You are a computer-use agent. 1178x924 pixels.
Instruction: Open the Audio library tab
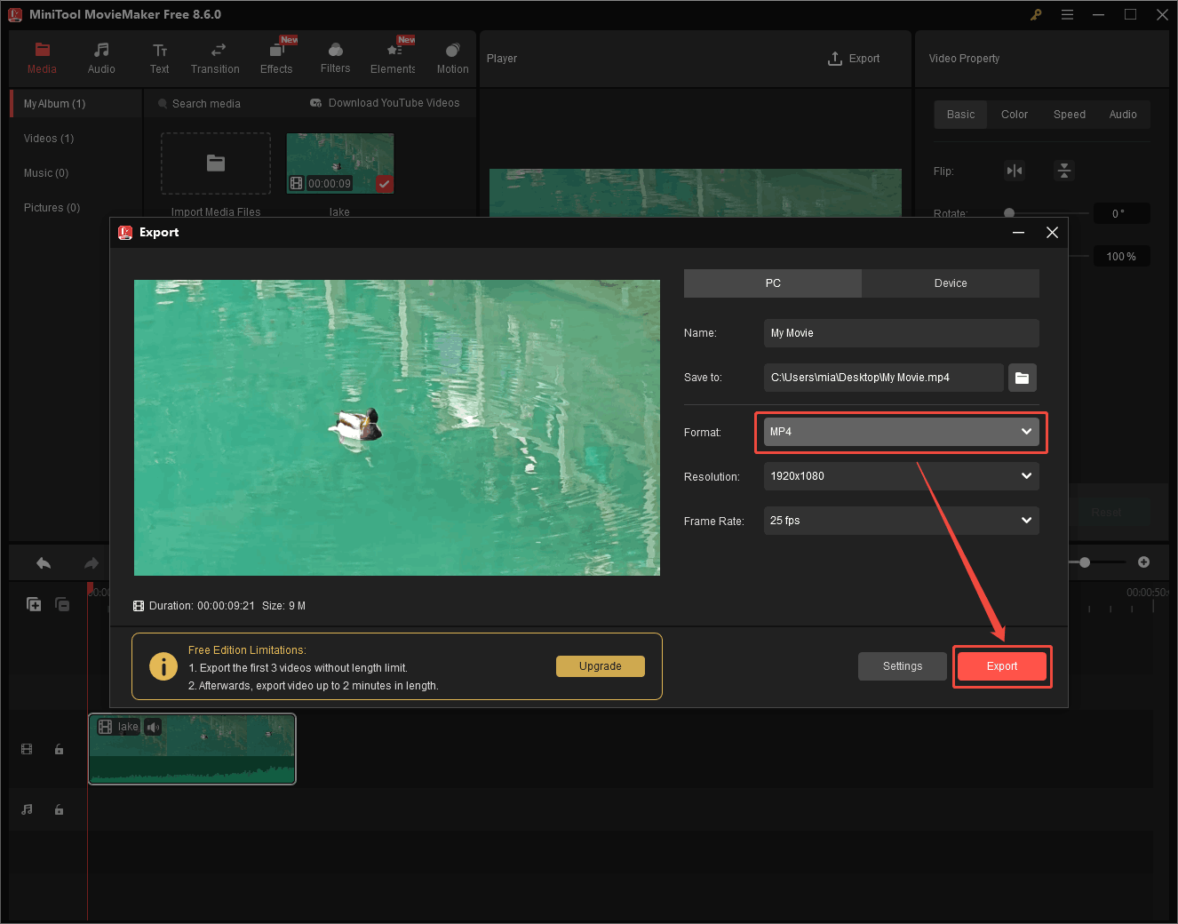[101, 59]
